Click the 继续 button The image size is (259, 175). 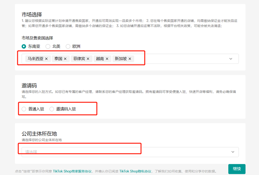237,169
